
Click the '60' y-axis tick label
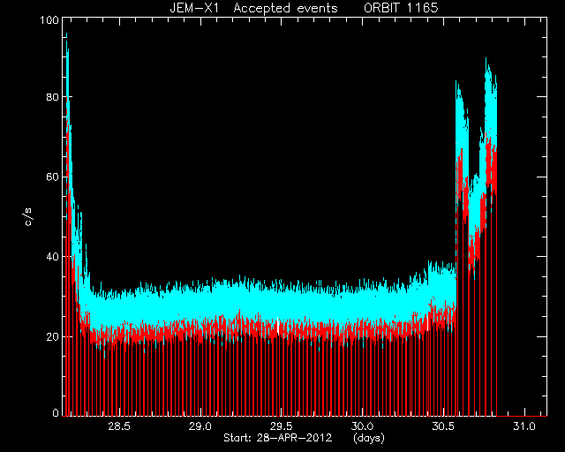[x=52, y=177]
